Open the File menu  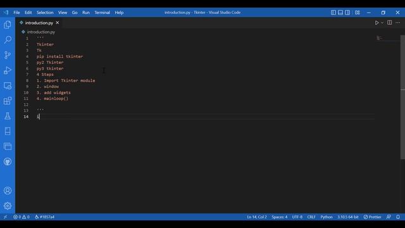tap(16, 13)
